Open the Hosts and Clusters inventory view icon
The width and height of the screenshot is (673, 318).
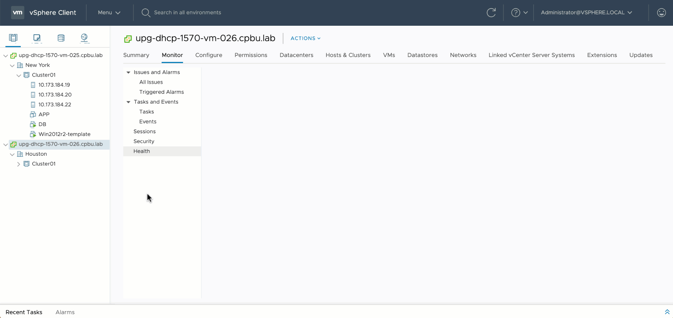pos(13,38)
